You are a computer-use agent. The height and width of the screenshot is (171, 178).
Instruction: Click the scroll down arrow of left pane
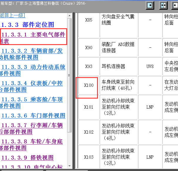[69, 166]
